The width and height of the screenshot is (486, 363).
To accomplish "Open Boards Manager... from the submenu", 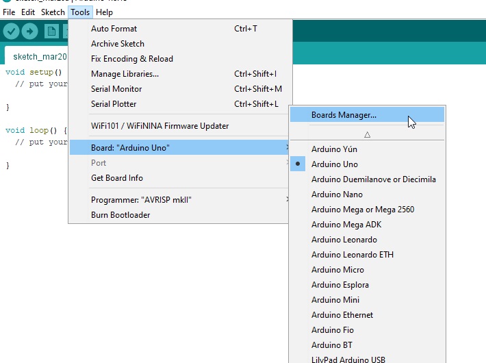I will click(368, 114).
